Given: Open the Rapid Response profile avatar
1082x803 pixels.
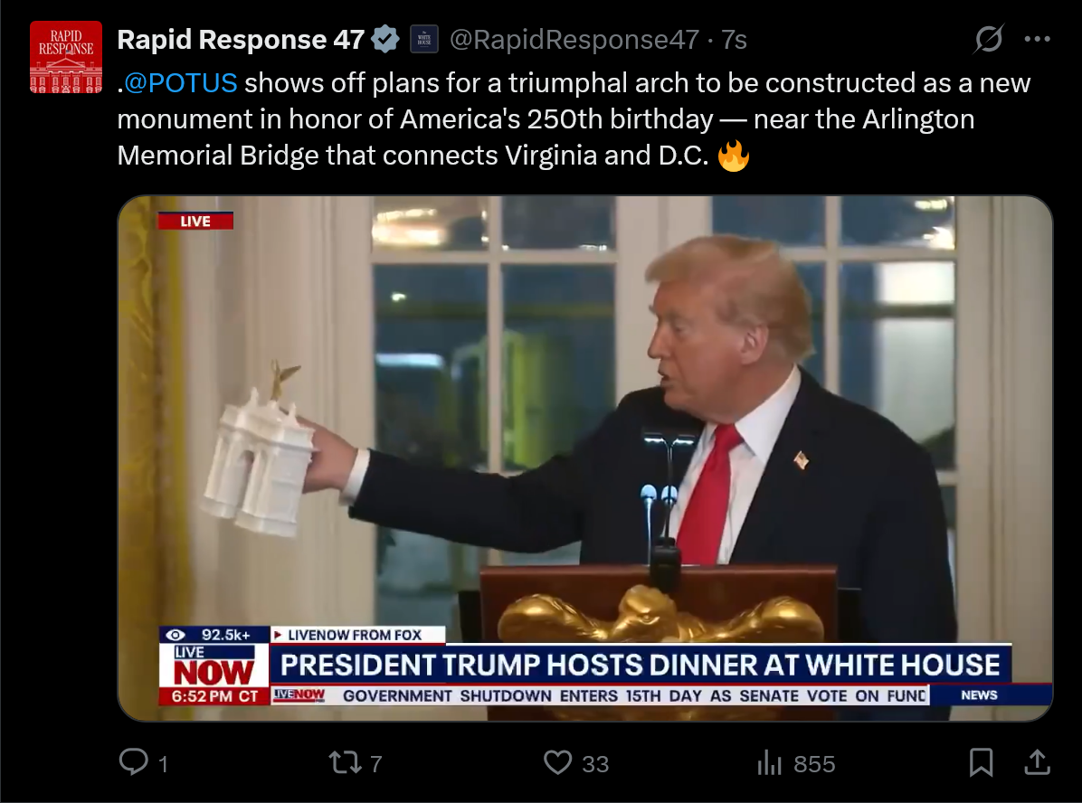Looking at the screenshot, I should (66, 57).
